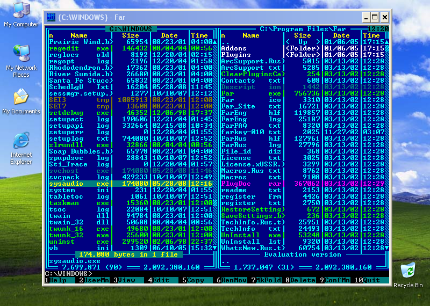The image size is (430, 306).
Task: Select the Addons folder in right panel
Action: pyautogui.click(x=234, y=48)
